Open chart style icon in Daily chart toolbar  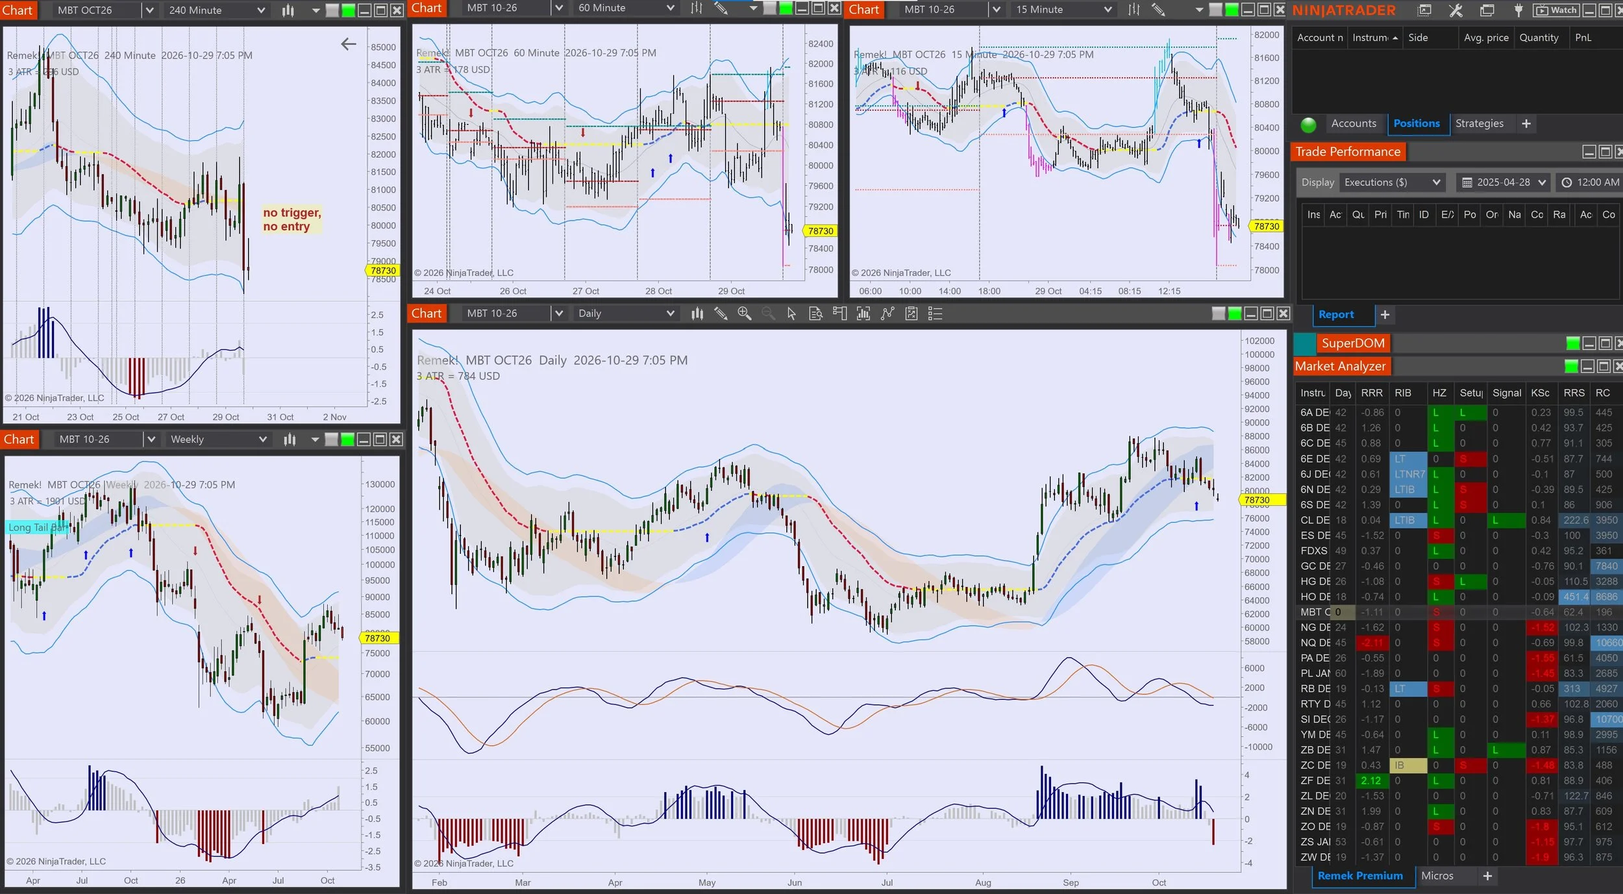(x=697, y=314)
